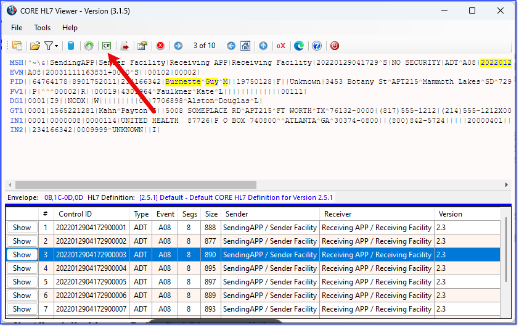Click highlighted name Guy in PID segment
Screen dimensions: 519x327
[212, 82]
